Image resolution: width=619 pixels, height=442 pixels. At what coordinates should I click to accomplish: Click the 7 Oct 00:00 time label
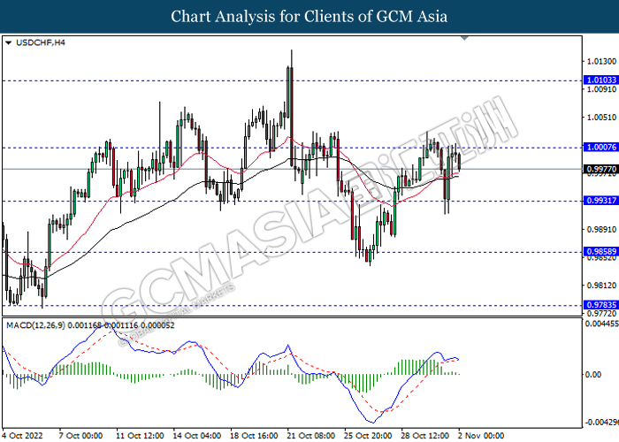tap(80, 436)
